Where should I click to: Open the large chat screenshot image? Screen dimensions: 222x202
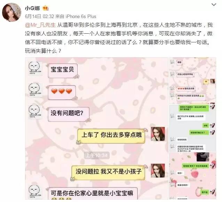pyautogui.click(x=97, y=128)
